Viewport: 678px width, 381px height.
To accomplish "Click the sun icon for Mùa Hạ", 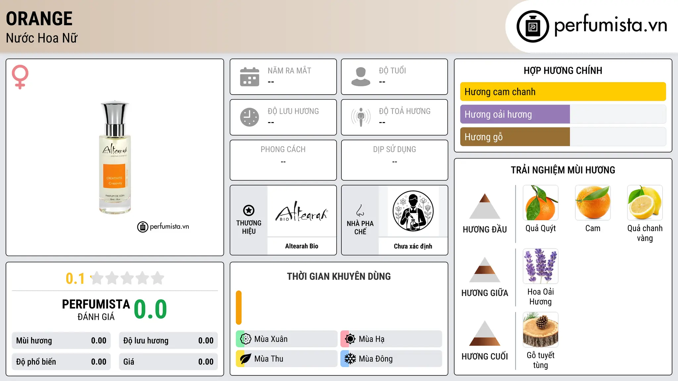I will pos(350,339).
